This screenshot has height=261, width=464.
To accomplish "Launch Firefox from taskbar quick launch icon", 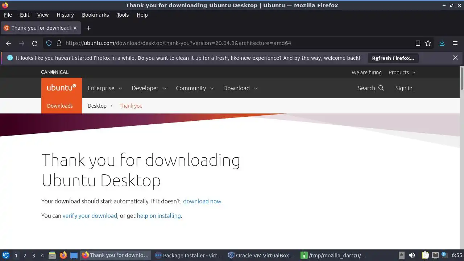I will point(63,255).
